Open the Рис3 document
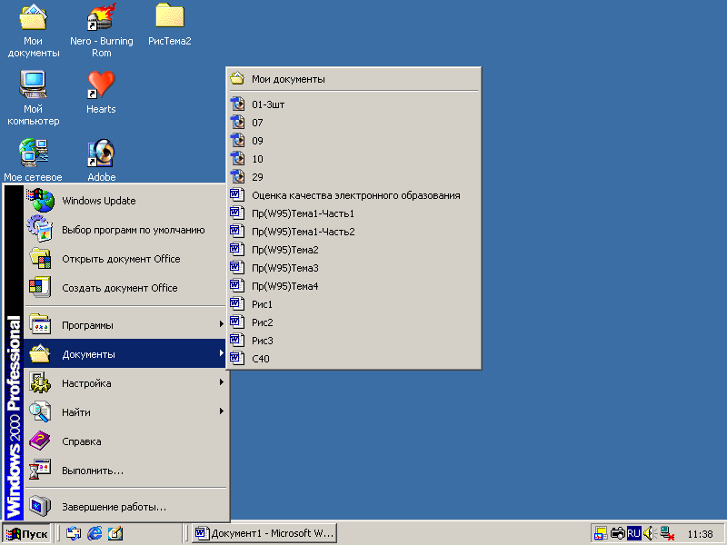This screenshot has height=545, width=727. tap(354, 340)
